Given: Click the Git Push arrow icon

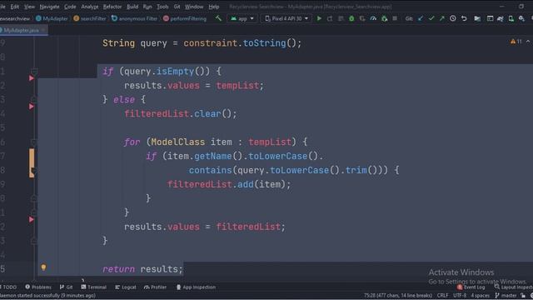Looking at the screenshot, I should 442,18.
